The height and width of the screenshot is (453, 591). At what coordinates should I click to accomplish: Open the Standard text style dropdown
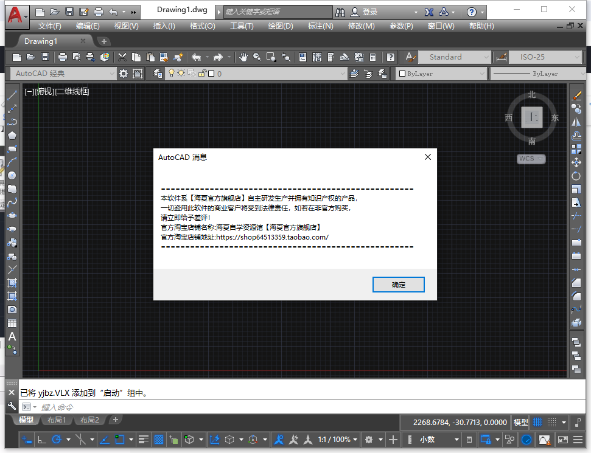pos(454,57)
